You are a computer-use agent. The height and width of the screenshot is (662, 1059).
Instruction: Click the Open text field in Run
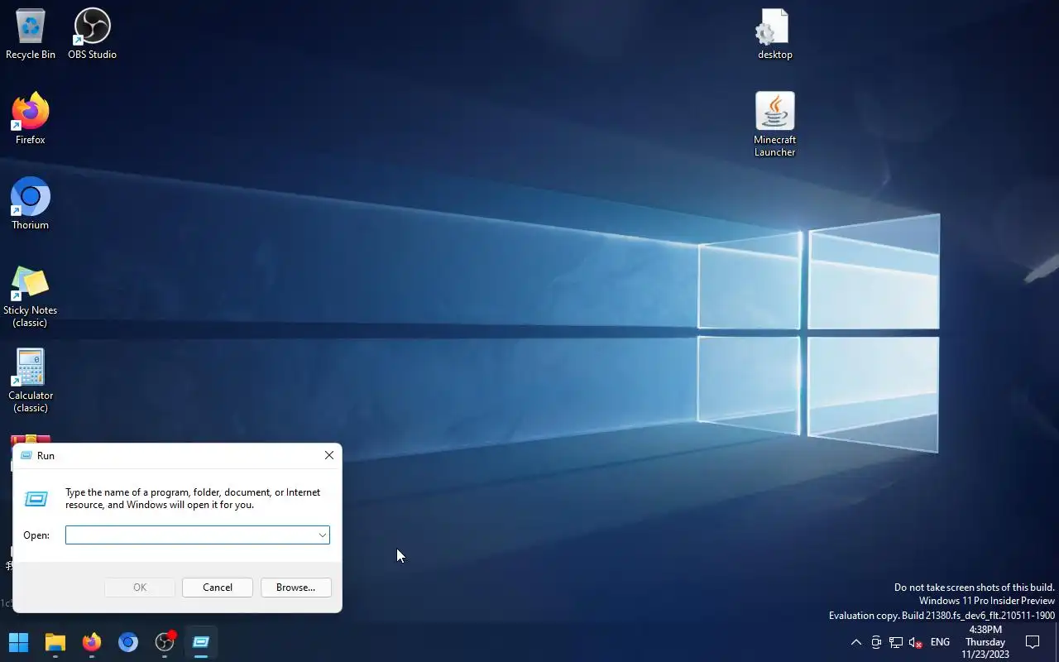(191, 535)
